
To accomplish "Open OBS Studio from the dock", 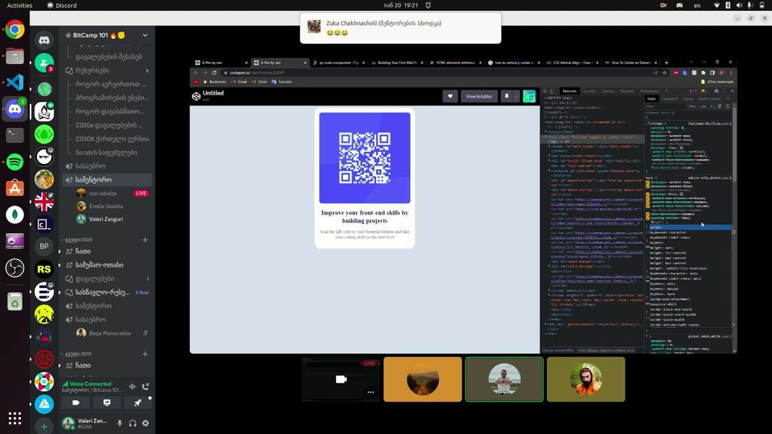I will coord(14,268).
